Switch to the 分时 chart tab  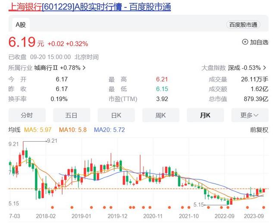pyautogui.click(x=27, y=115)
